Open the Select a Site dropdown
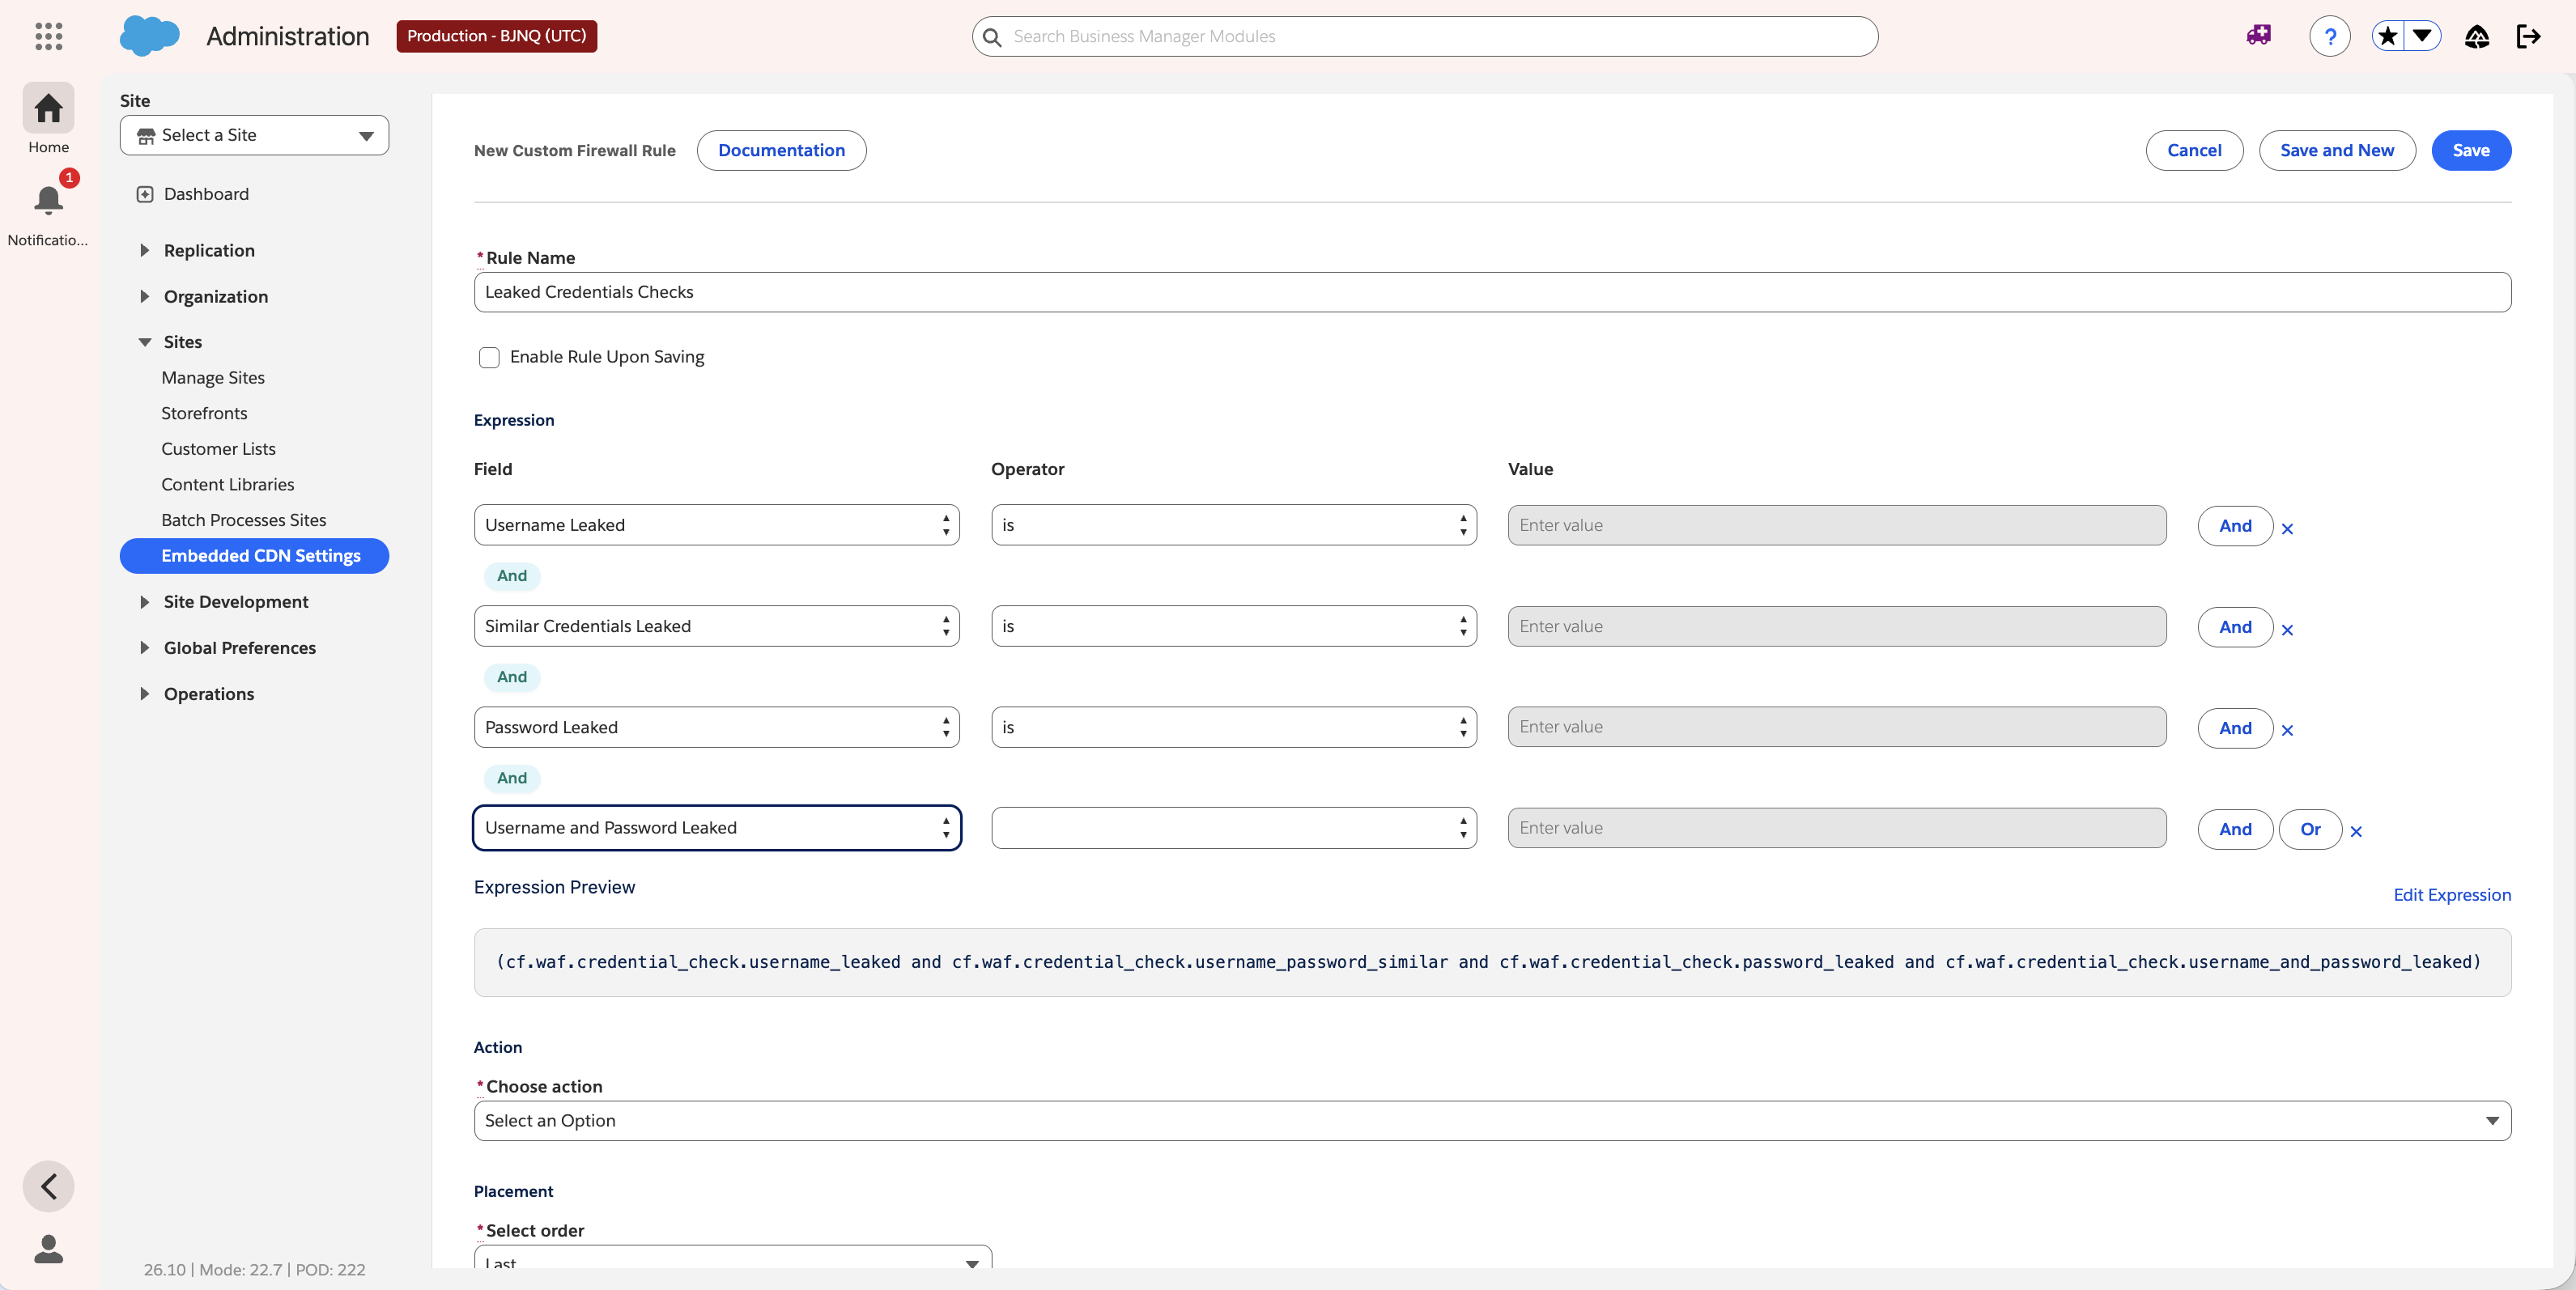 [x=254, y=135]
